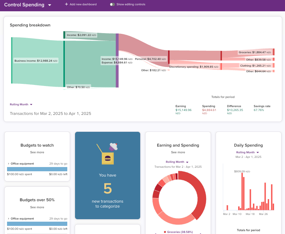Click the tallest bar labeled $809.09
Screen dimensions: 285x234
[x=242, y=191]
